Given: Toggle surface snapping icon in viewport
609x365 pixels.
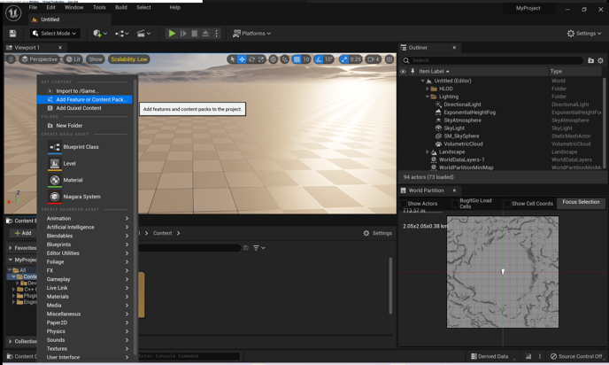Looking at the screenshot, I should [285, 59].
